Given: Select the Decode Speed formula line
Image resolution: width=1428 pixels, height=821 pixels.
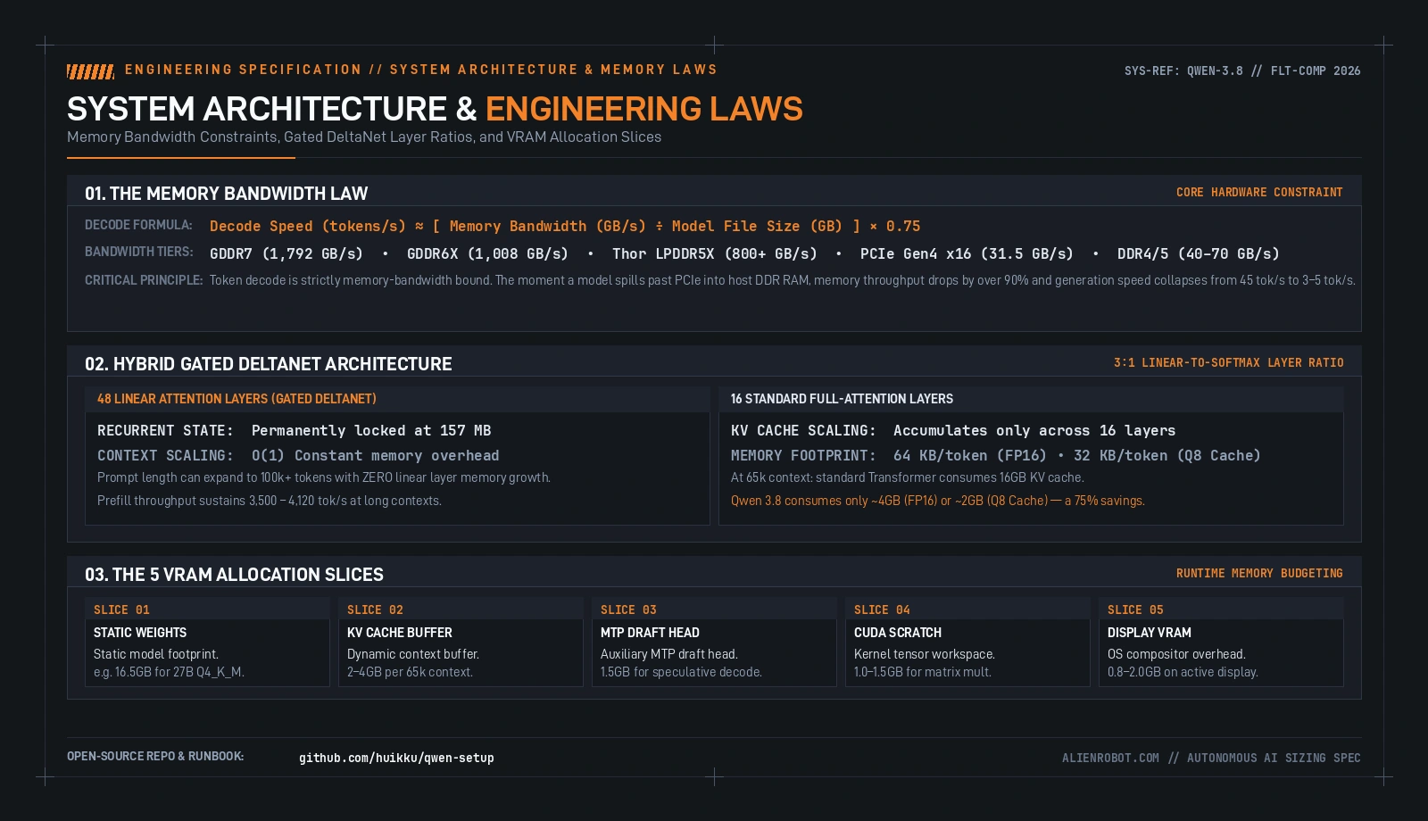Looking at the screenshot, I should [565, 226].
